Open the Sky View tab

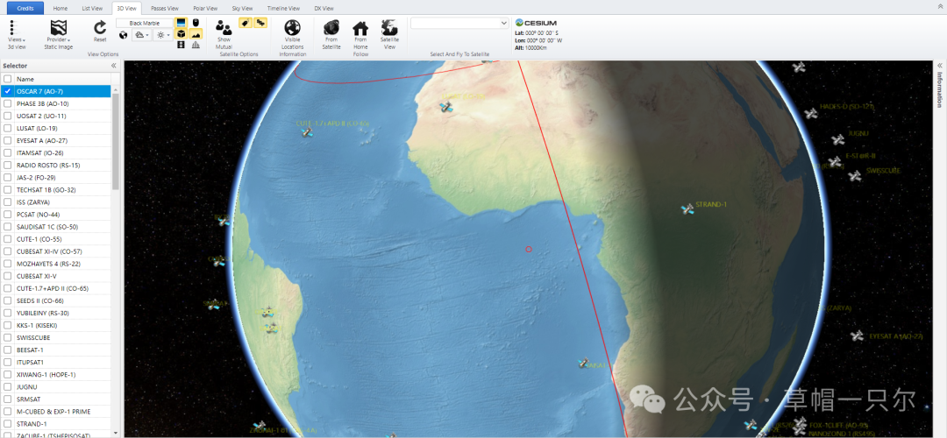[242, 9]
